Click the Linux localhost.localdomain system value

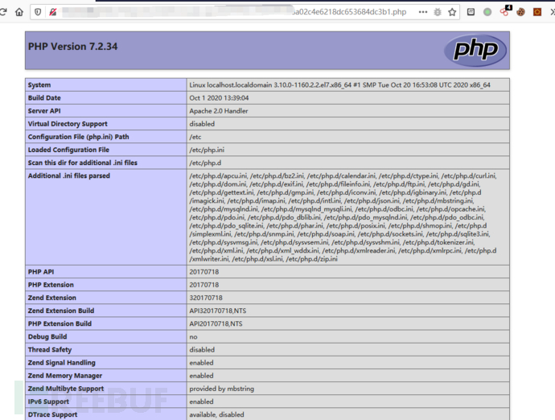339,85
